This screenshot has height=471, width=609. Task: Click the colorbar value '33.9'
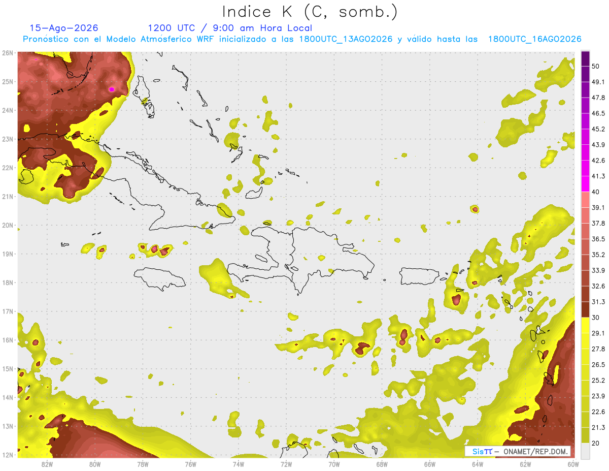[x=598, y=270]
